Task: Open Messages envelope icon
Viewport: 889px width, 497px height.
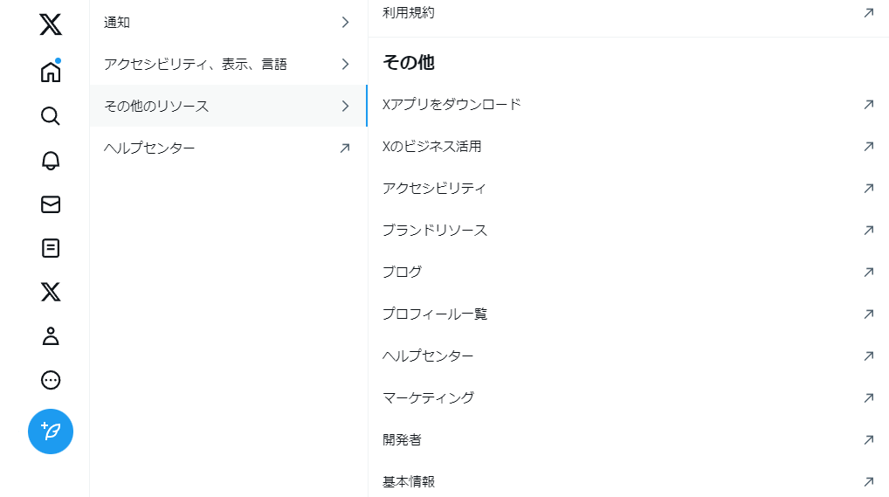Action: [x=51, y=204]
